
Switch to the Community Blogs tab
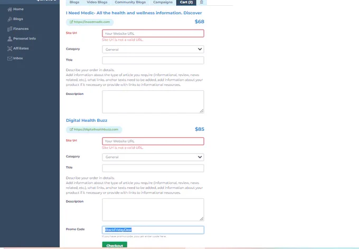pos(130,2)
